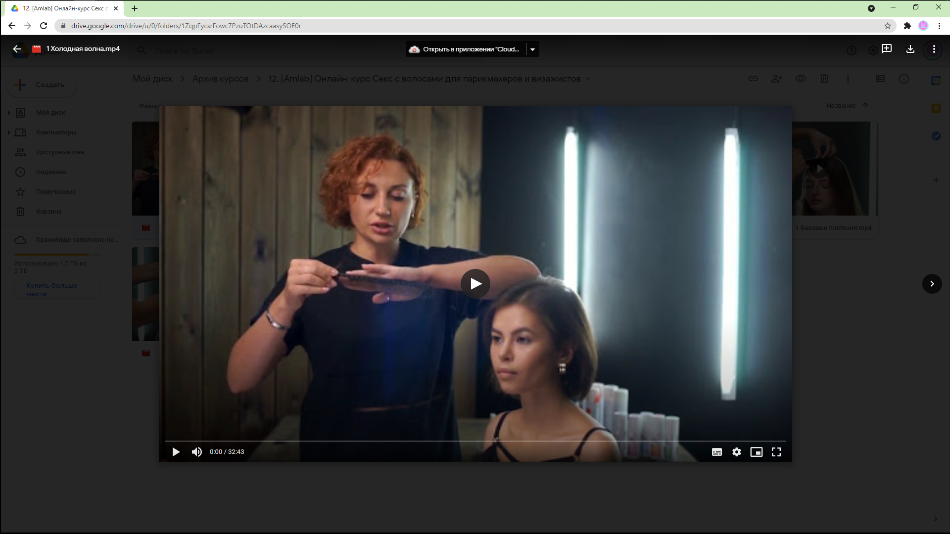950x534 pixels.
Task: Open Google Keep side panel icon
Action: pyautogui.click(x=936, y=108)
